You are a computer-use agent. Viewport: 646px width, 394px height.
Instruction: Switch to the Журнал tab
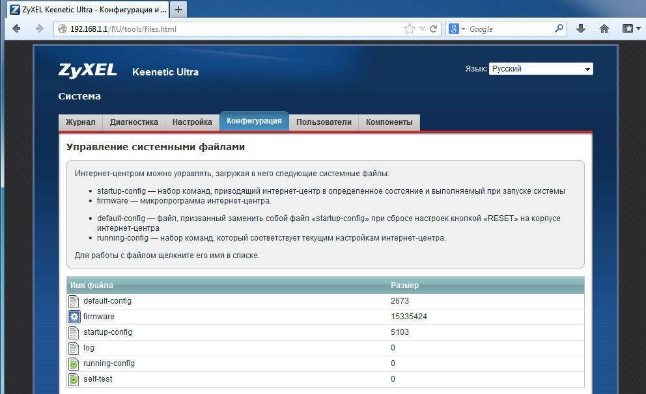pyautogui.click(x=80, y=122)
